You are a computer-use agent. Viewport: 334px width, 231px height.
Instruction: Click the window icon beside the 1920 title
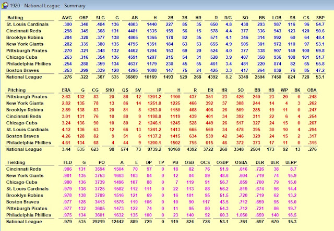[x=5, y=6]
